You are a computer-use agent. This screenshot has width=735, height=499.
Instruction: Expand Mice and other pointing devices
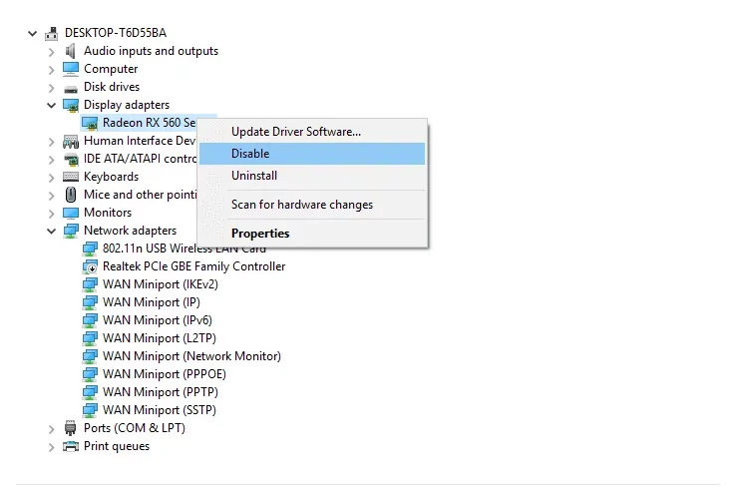[x=51, y=196]
